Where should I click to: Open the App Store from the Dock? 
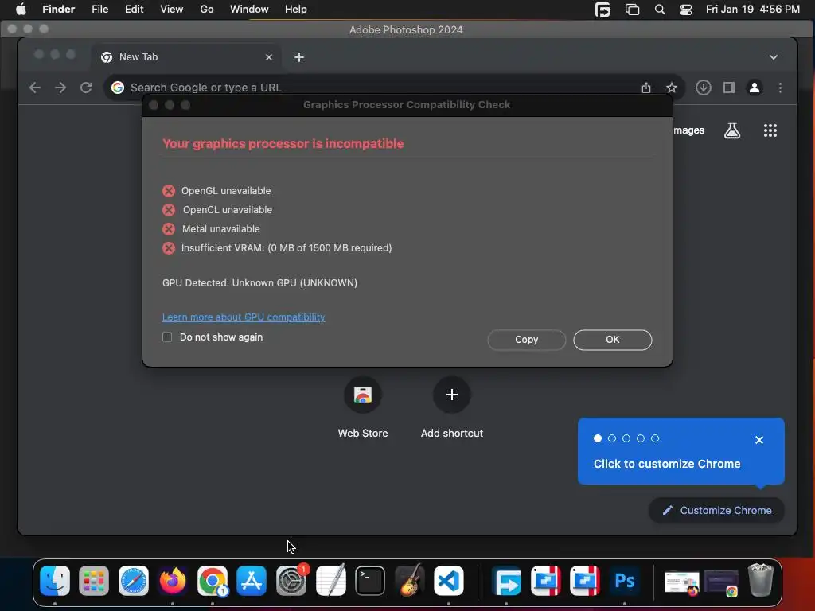coord(252,581)
